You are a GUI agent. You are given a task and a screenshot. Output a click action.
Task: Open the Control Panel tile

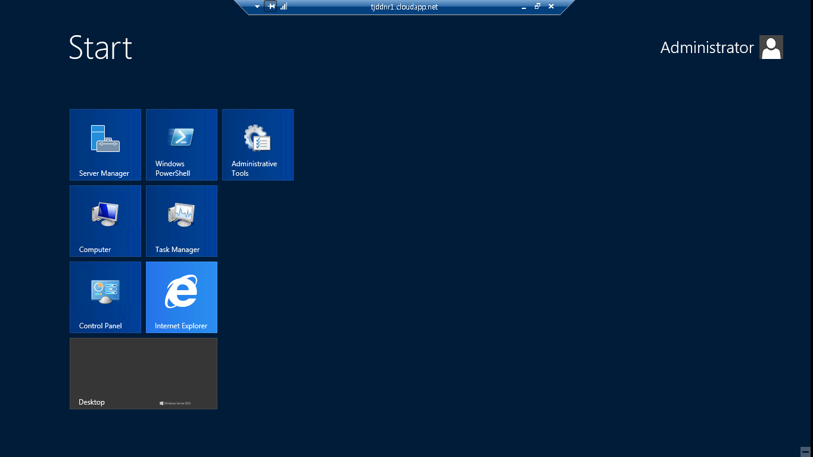pos(105,297)
